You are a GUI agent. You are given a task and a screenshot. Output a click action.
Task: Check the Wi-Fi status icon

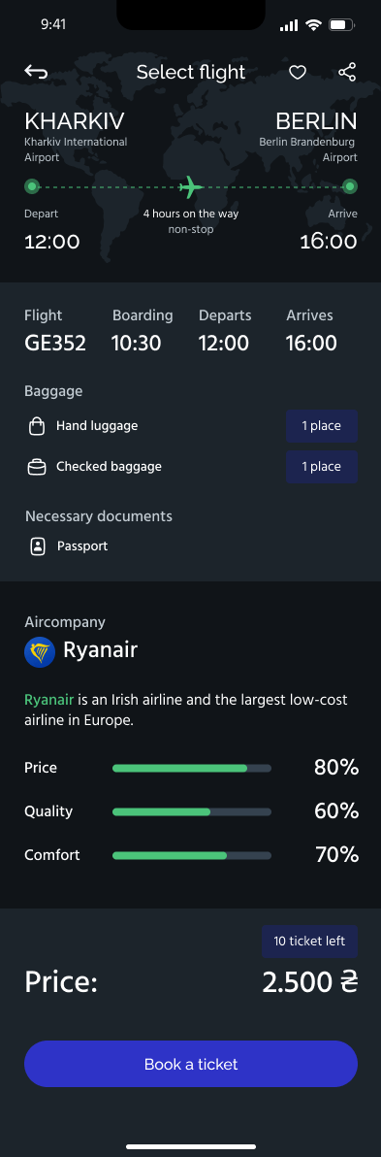click(x=313, y=25)
